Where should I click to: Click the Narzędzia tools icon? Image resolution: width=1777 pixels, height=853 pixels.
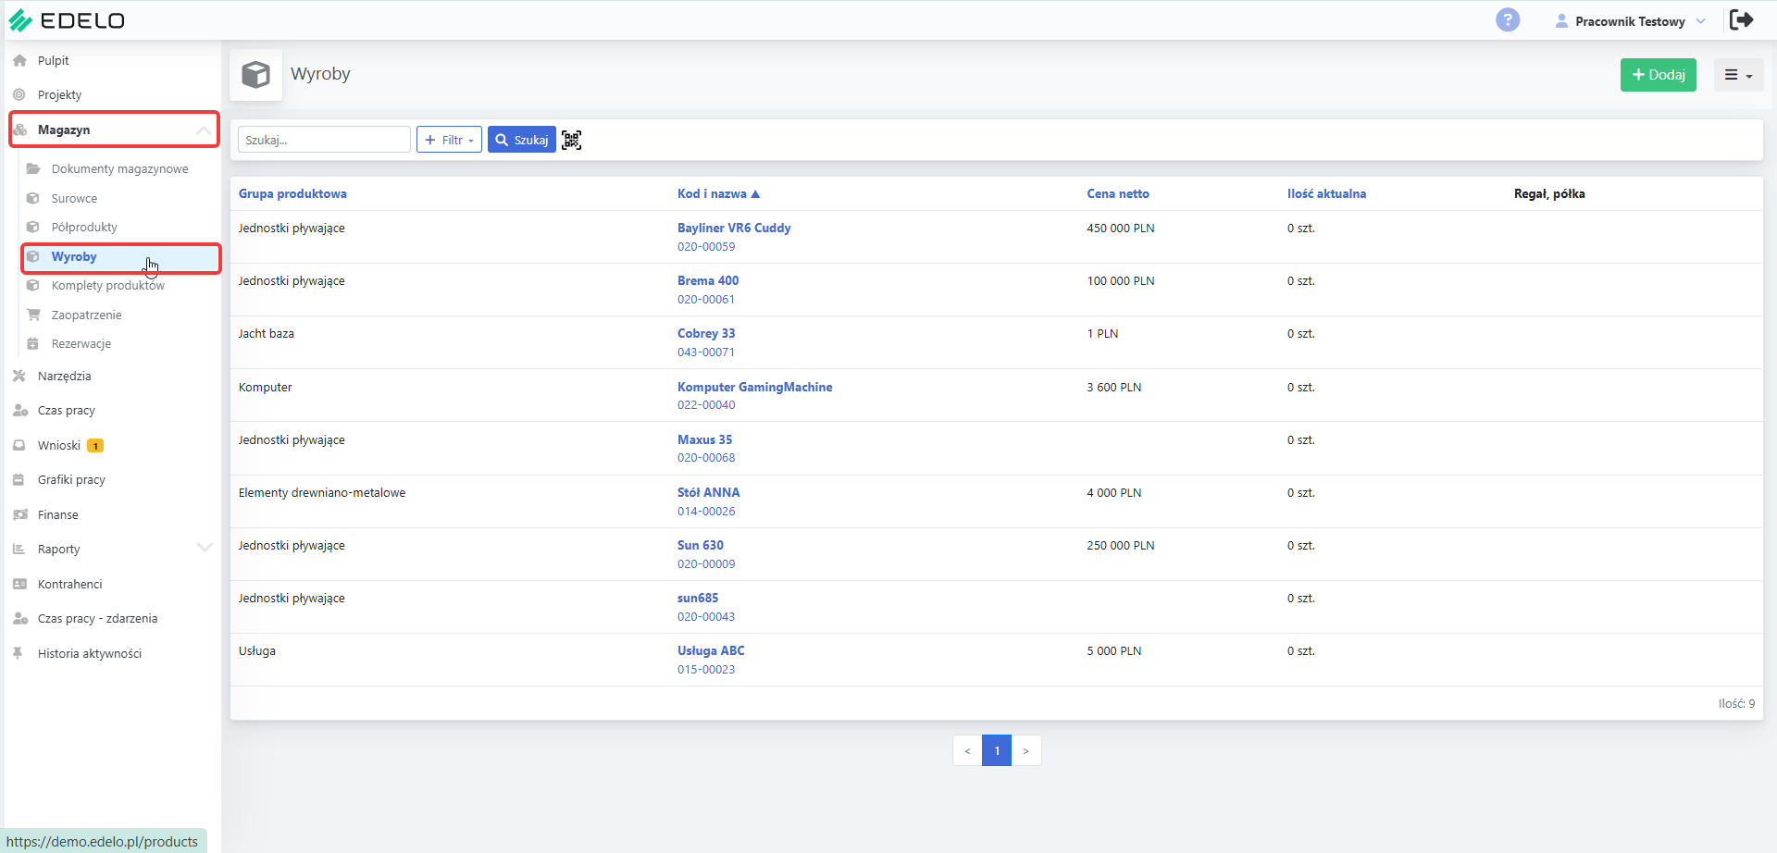(x=19, y=376)
